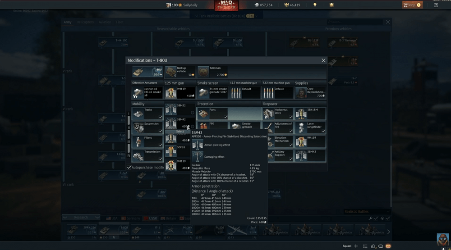Image resolution: width=451 pixels, height=250 pixels.
Task: Expand the Offensive Armament preset selector
Action: coord(147,93)
